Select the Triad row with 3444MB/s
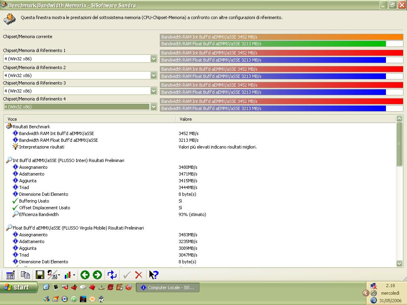 pos(24,187)
